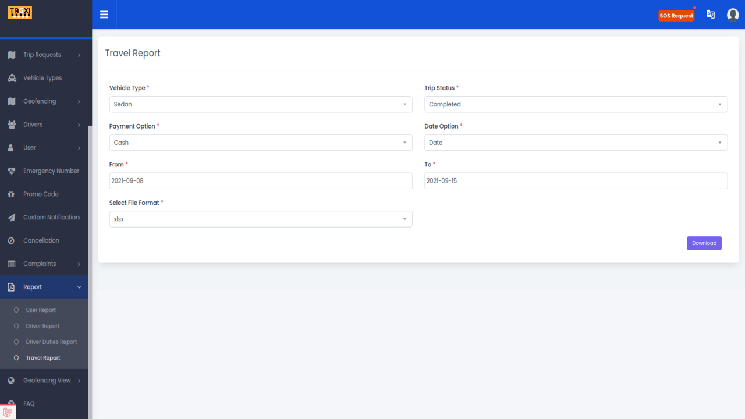The width and height of the screenshot is (745, 419).
Task: Open the profile avatar menu
Action: point(732,15)
